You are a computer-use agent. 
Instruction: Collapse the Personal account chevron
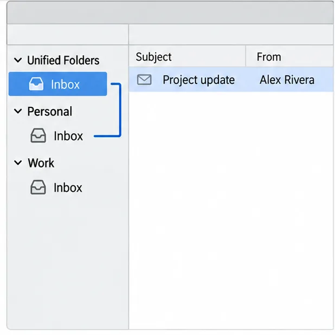18,111
